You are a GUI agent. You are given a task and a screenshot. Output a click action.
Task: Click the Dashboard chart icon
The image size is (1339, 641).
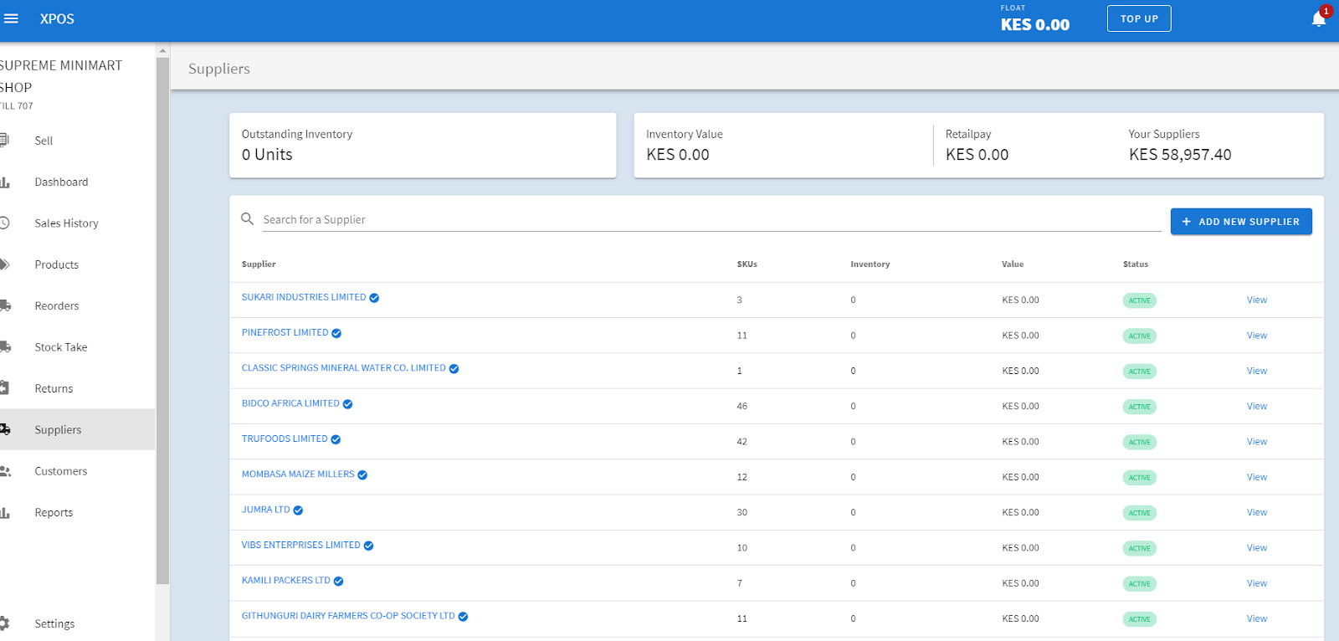pyautogui.click(x=4, y=182)
